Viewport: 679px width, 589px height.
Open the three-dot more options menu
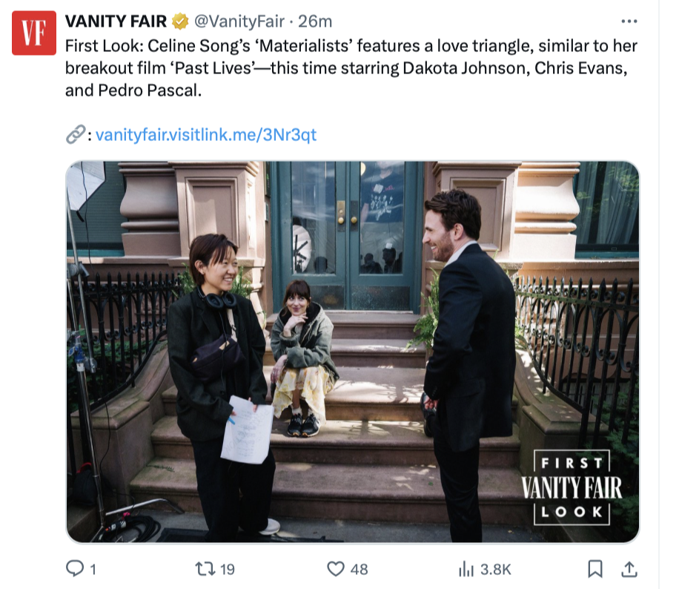pos(629,21)
